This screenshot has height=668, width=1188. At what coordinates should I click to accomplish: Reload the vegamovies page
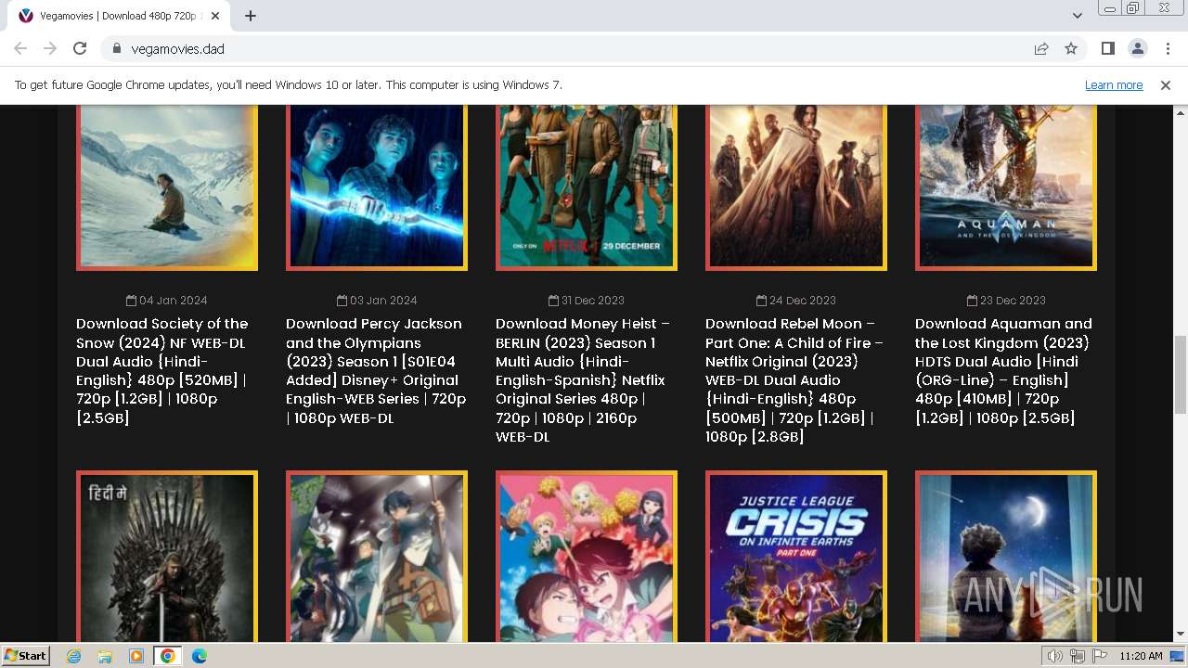click(x=80, y=48)
